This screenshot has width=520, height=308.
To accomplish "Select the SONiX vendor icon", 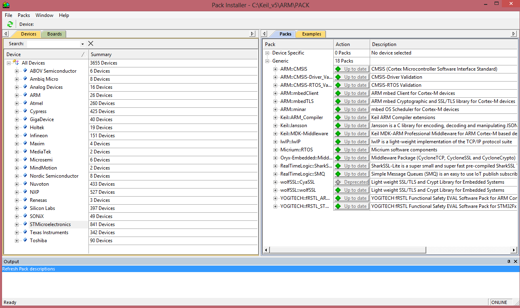I will pos(25,216).
